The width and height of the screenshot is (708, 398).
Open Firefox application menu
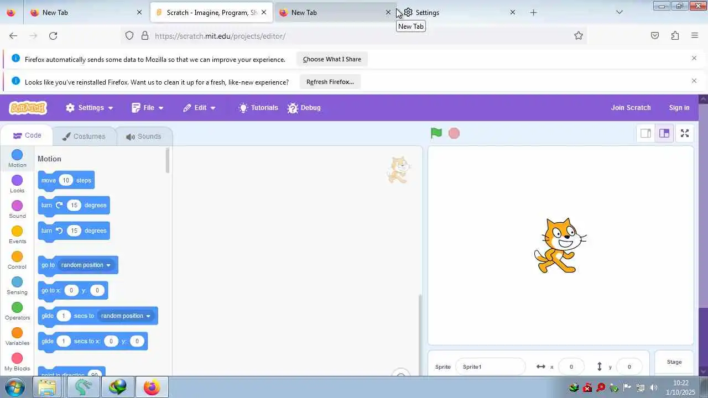pyautogui.click(x=695, y=36)
